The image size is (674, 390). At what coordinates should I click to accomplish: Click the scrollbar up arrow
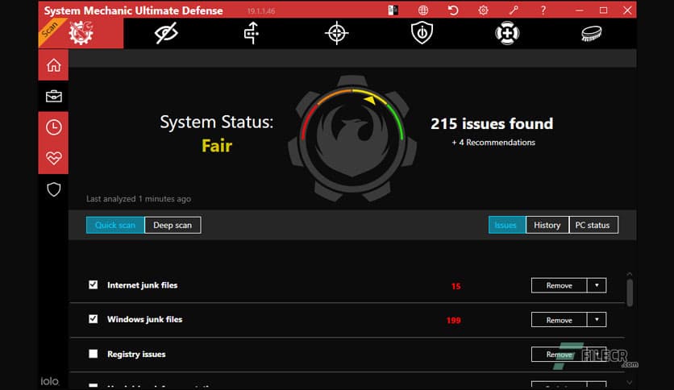point(630,274)
